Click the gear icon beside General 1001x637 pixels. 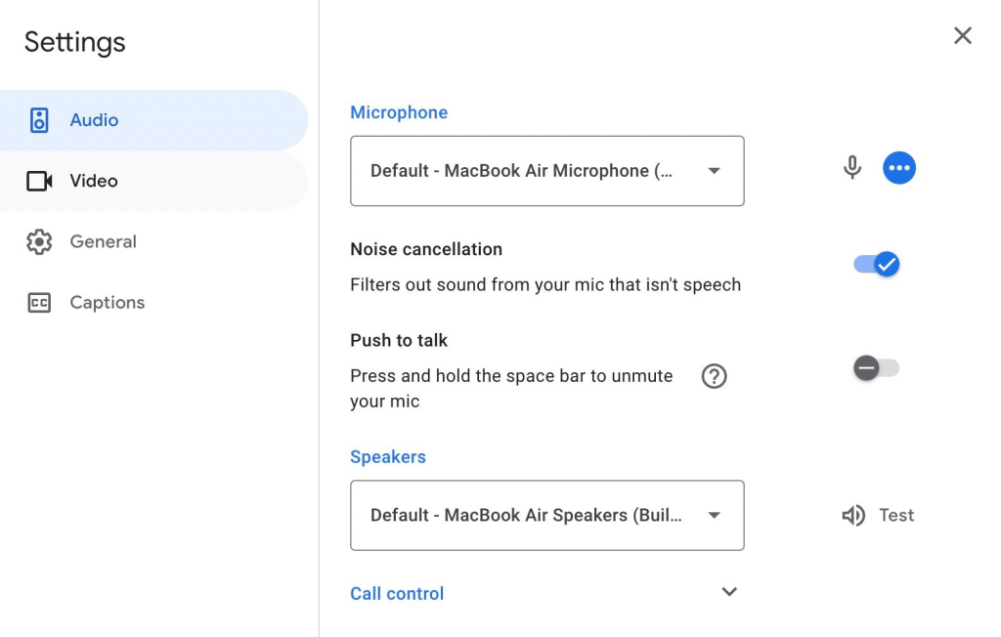[x=39, y=242]
